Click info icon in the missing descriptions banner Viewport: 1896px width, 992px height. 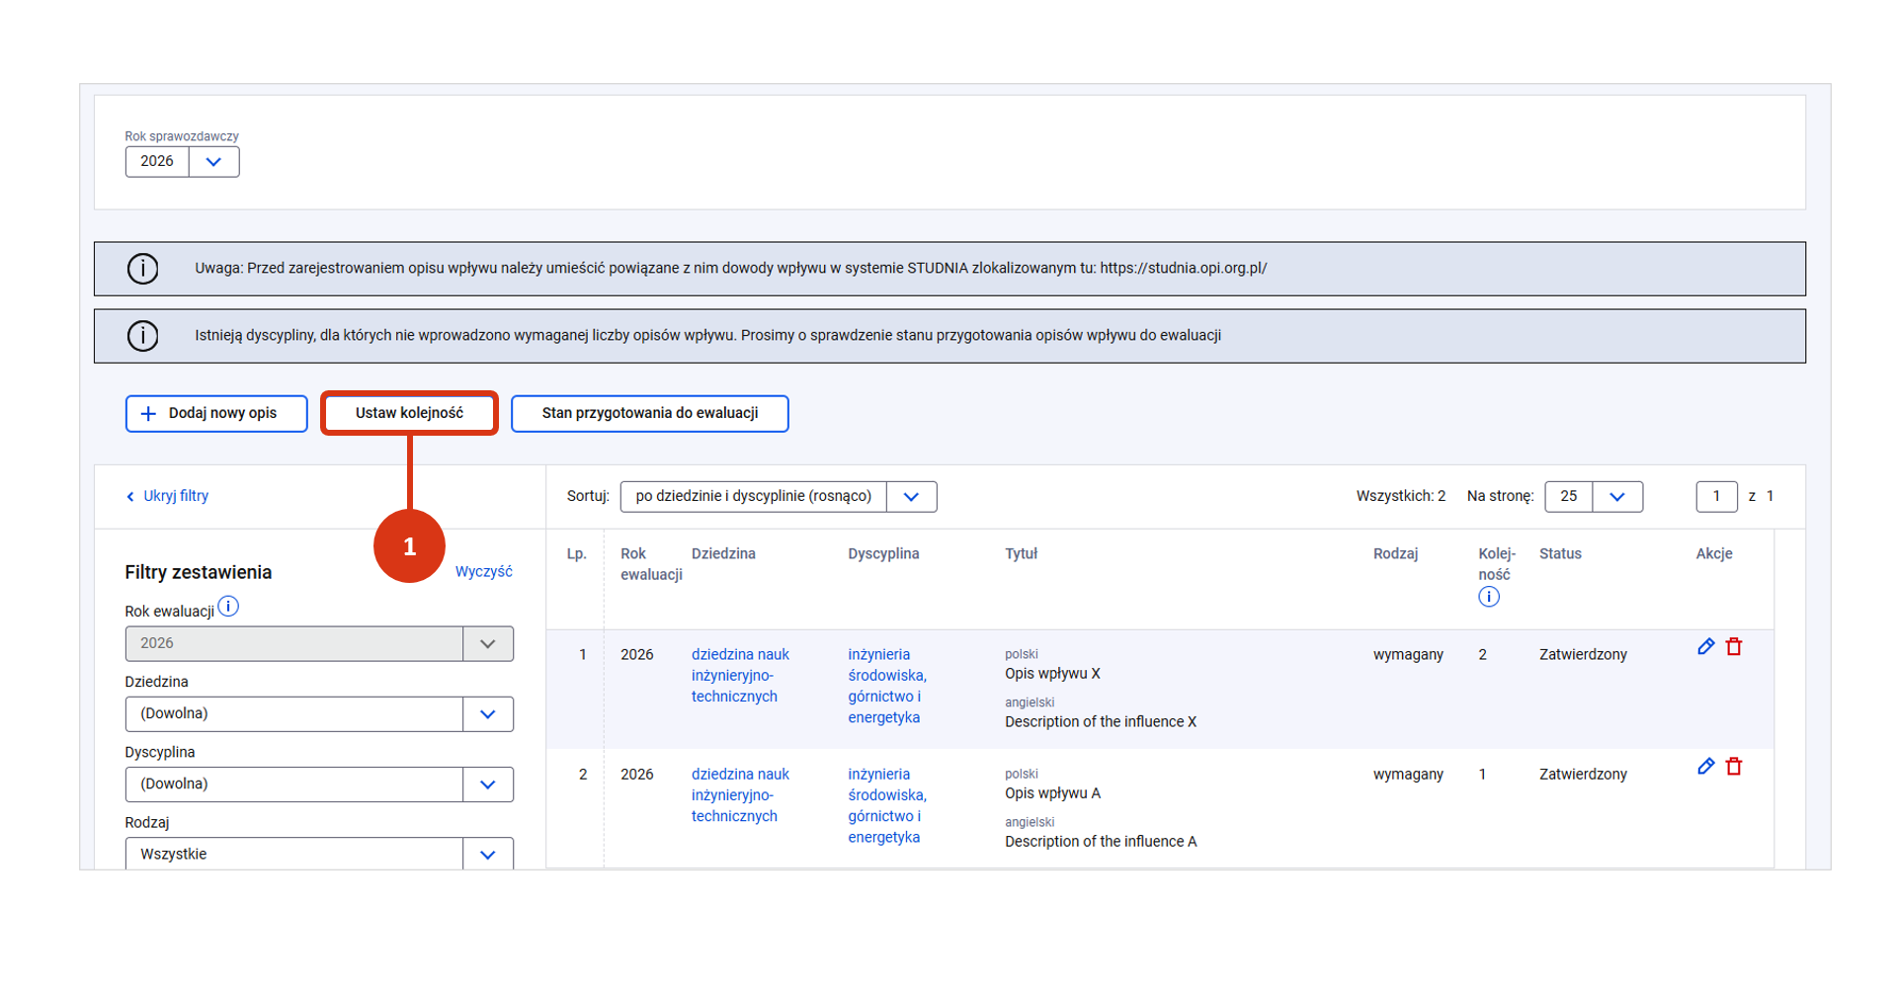coord(143,336)
